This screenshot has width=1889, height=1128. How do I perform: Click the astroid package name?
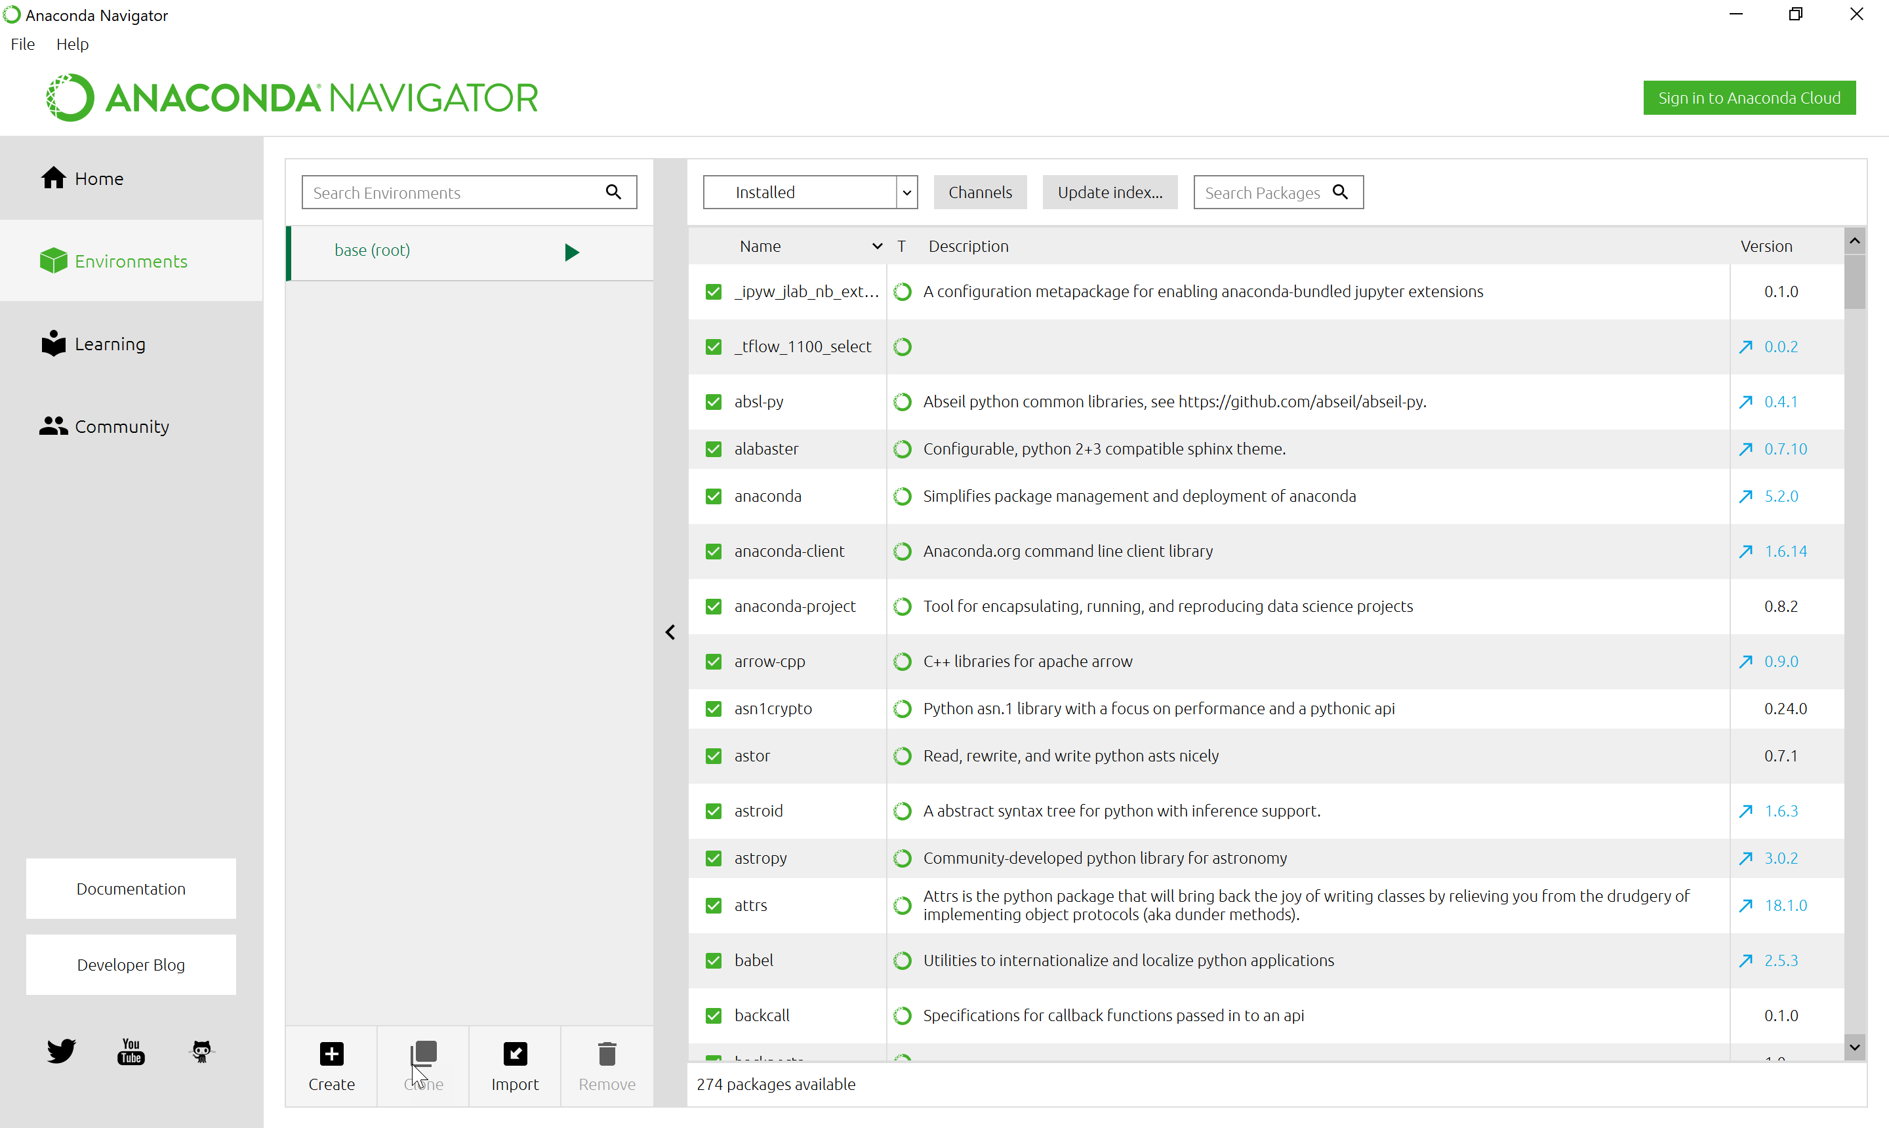pos(758,811)
